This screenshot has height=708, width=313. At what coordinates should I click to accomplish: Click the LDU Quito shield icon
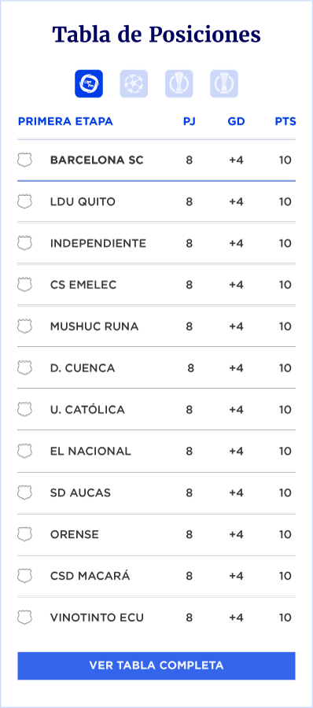pos(25,201)
